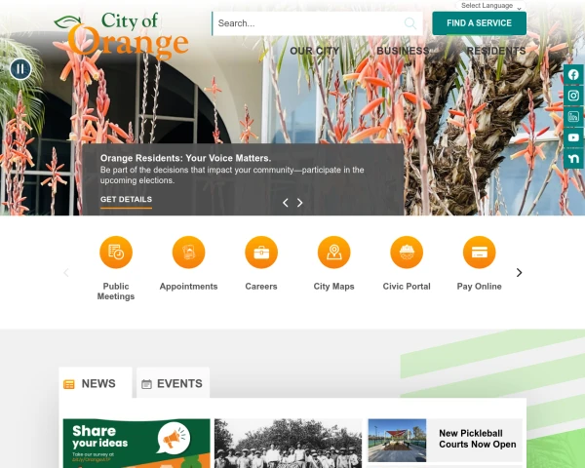Follow the Get Details link
Screen dimensions: 585x468
126,199
